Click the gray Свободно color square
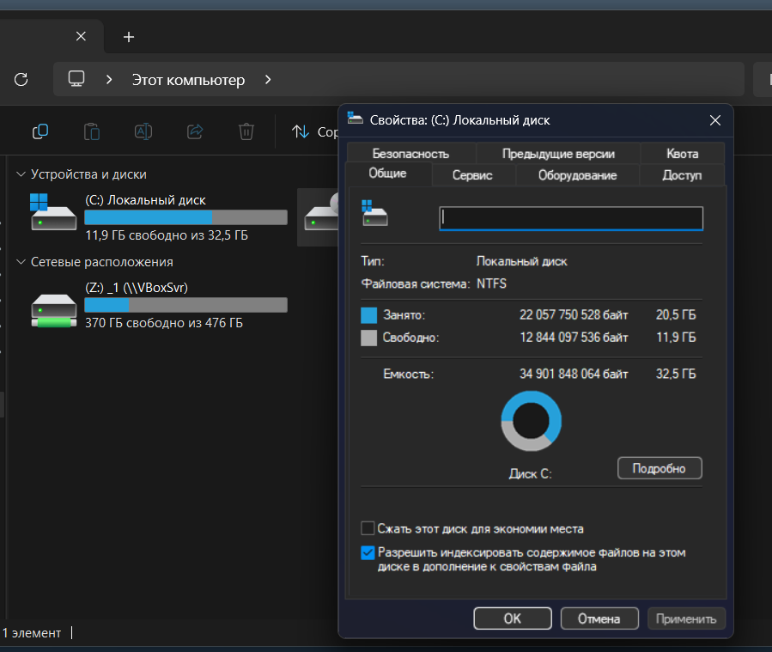The height and width of the screenshot is (652, 772). pos(368,338)
